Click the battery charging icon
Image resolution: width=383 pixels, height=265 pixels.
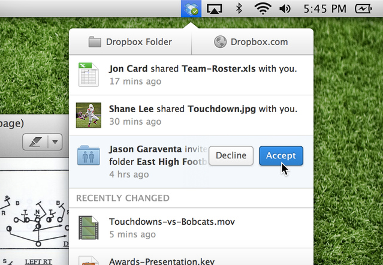click(363, 9)
